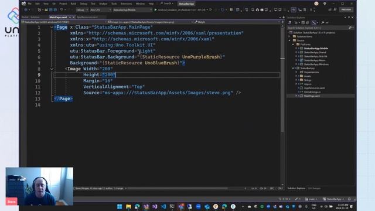
Task: Start debugging with green play arrow
Action: point(155,10)
